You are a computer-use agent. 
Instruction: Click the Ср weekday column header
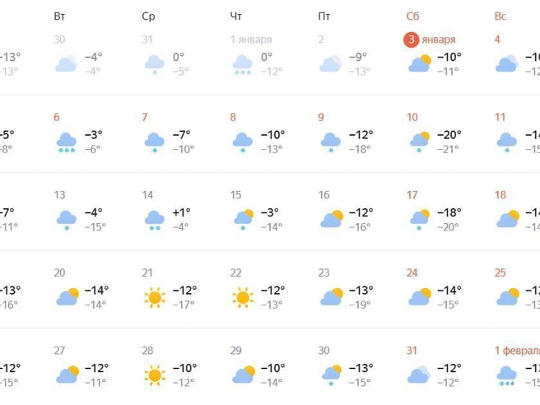[x=148, y=16]
